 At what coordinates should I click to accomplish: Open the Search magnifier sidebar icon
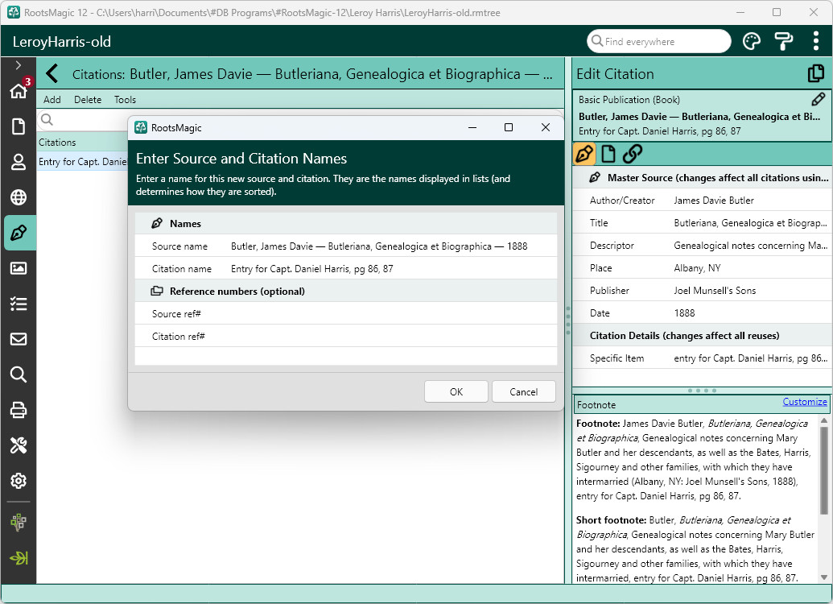pos(18,374)
